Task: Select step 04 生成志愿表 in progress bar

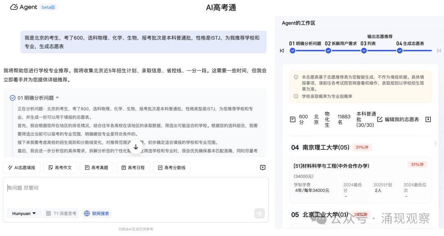Action: 410,44
